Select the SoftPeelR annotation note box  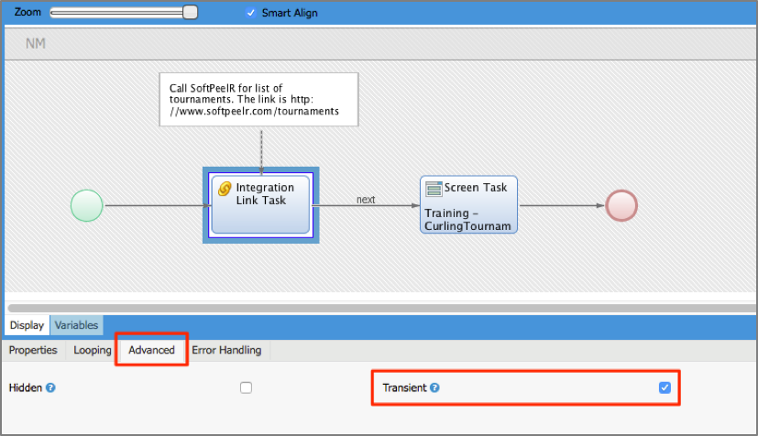[259, 100]
